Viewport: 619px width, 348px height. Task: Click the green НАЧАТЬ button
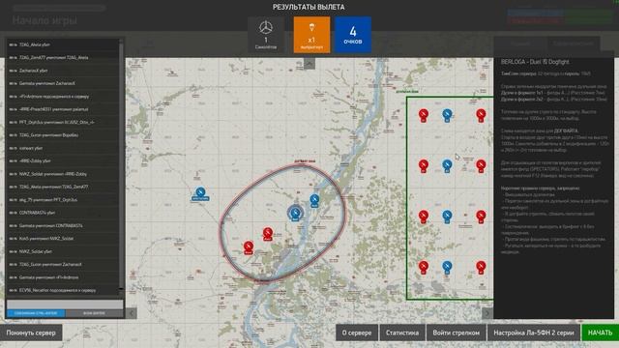600,333
